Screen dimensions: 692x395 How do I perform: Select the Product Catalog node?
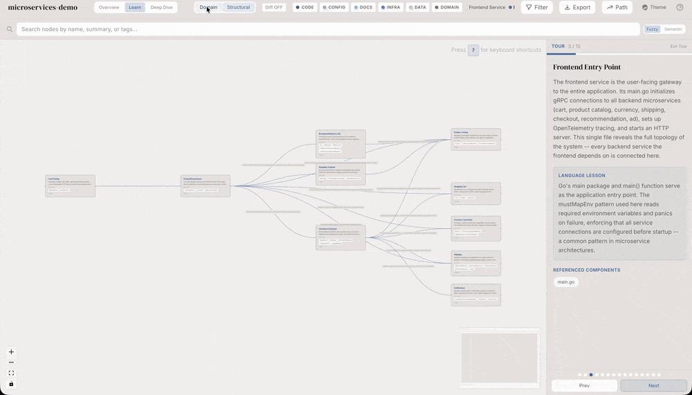click(476, 140)
